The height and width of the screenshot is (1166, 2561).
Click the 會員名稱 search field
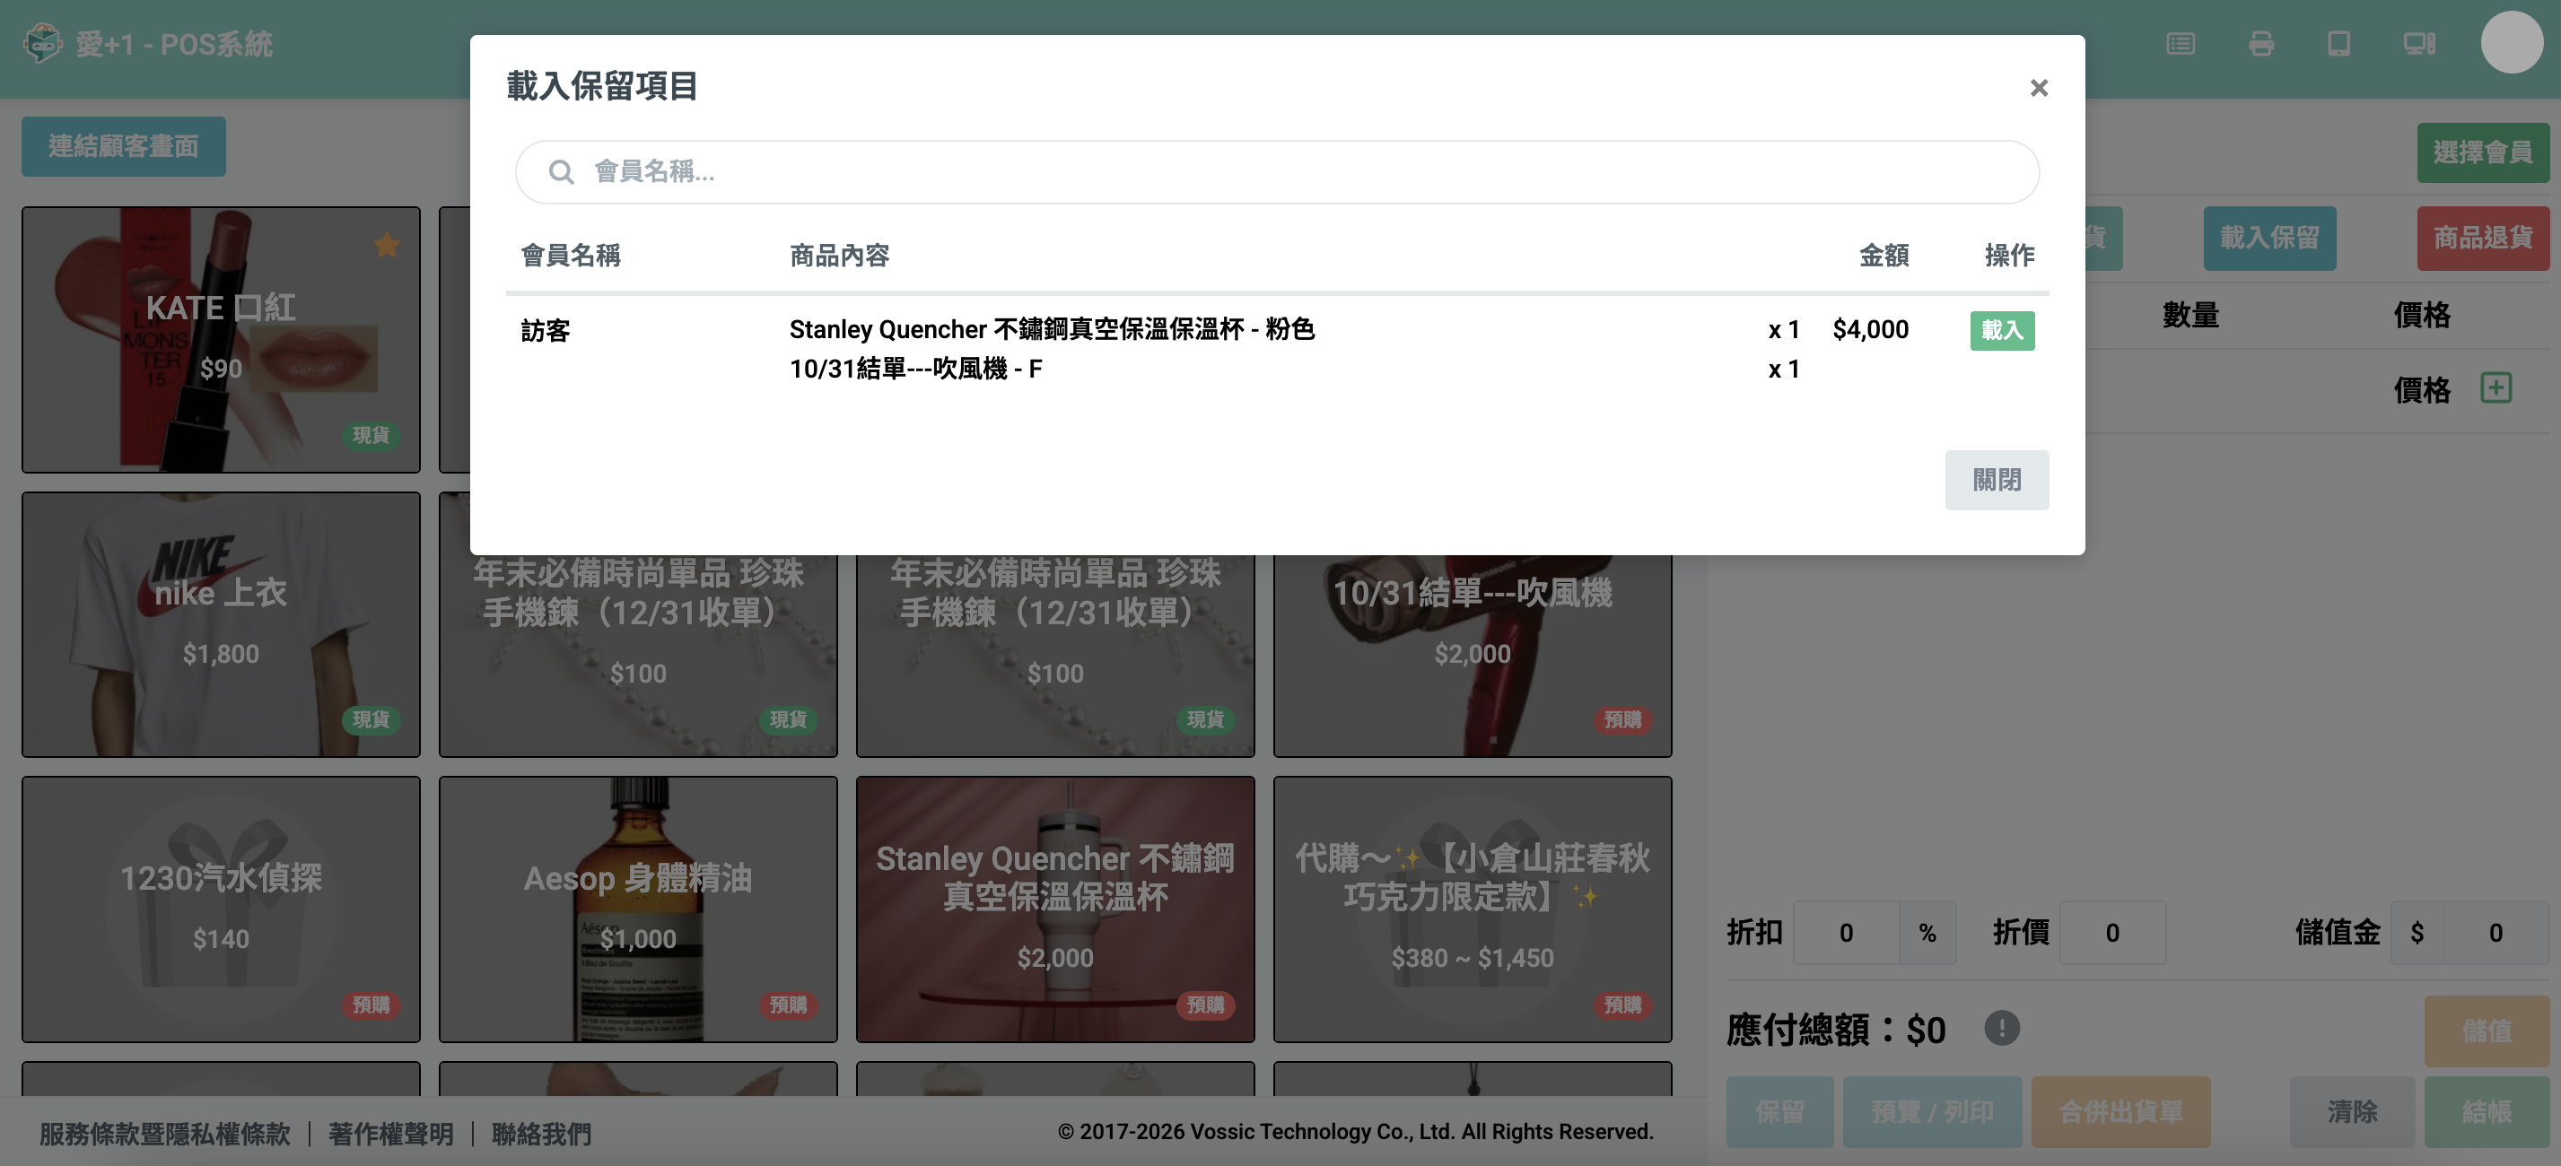[x=1277, y=172]
